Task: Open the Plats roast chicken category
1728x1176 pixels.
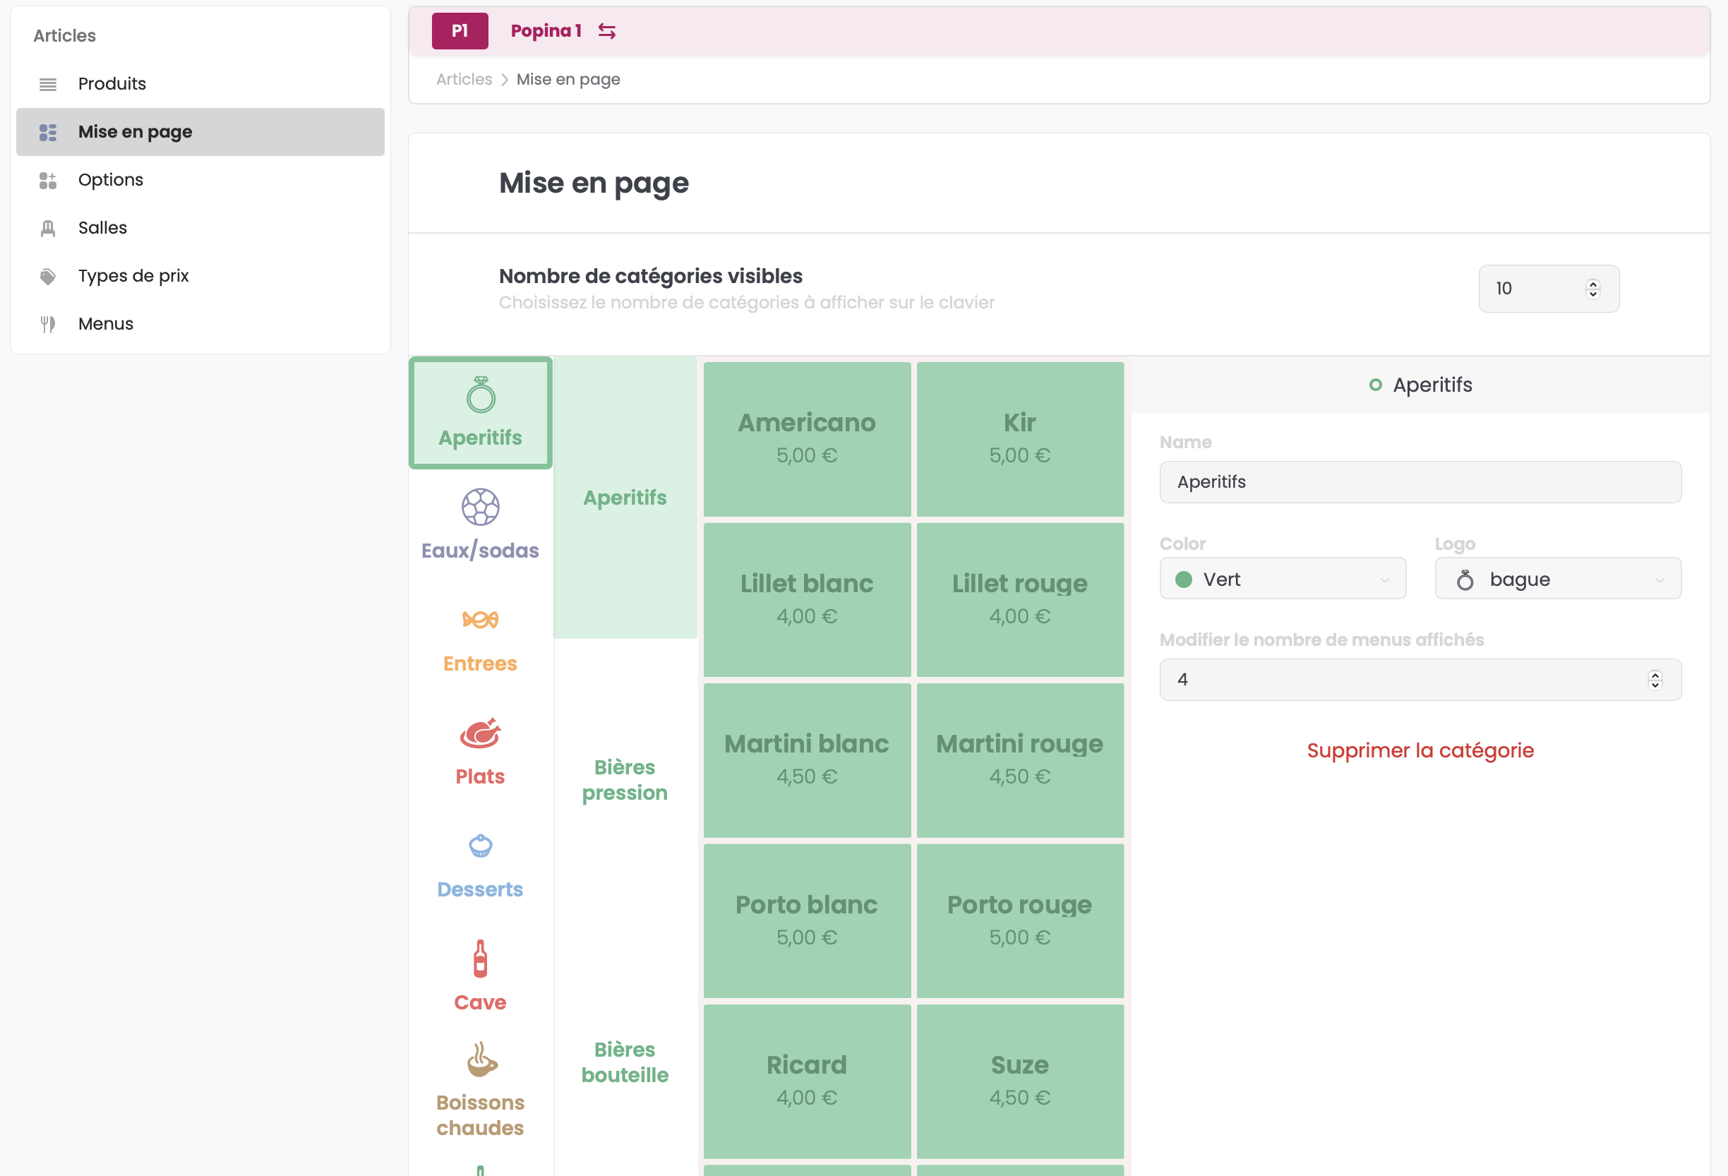Action: coord(479,751)
